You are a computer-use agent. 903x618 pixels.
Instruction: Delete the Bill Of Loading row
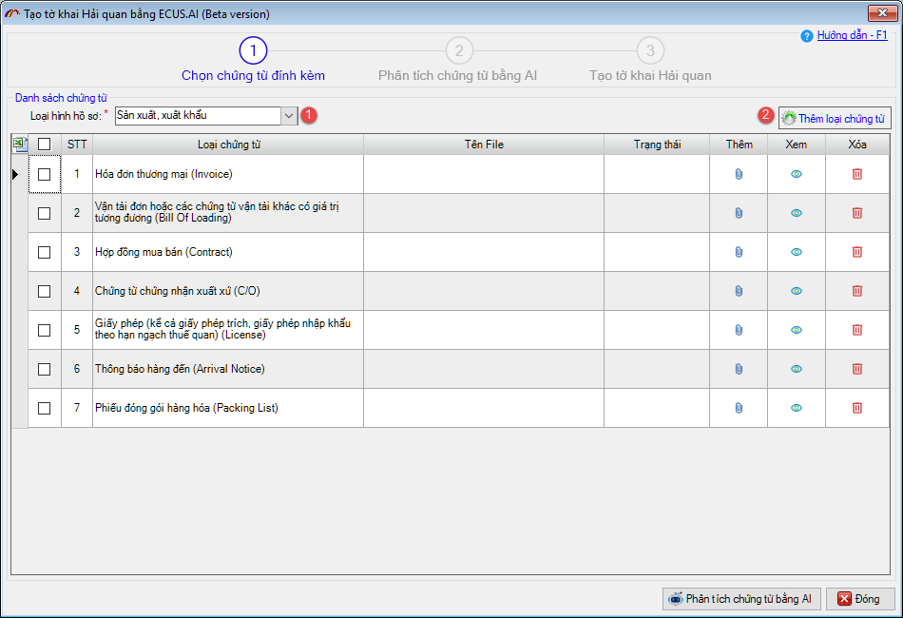856,213
